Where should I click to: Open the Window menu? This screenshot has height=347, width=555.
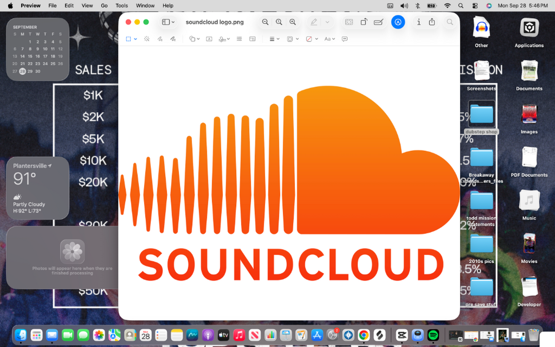pyautogui.click(x=145, y=5)
